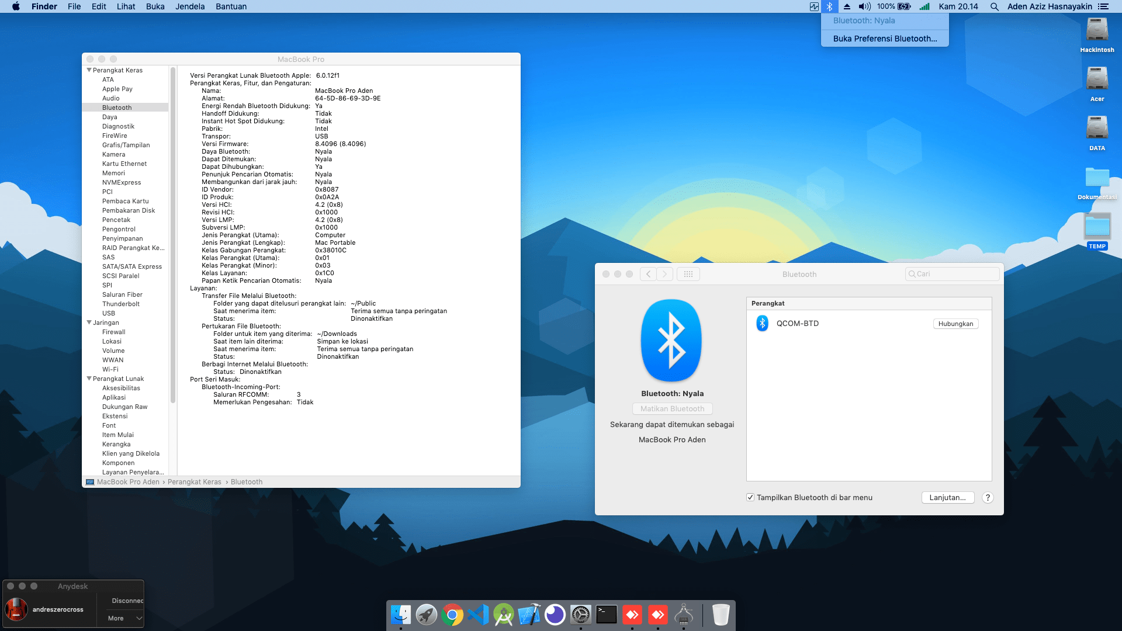This screenshot has height=631, width=1122.
Task: Open System Preferences gear in Dock
Action: (581, 615)
